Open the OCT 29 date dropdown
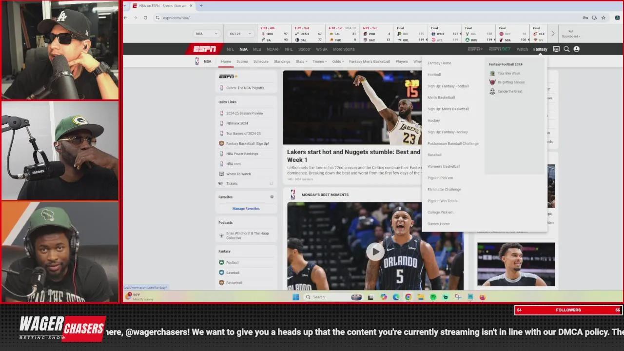 (240, 34)
